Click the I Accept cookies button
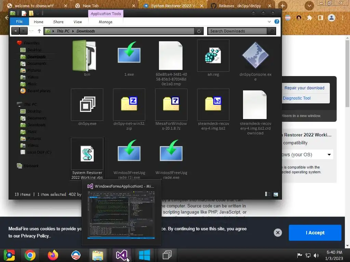 tap(315, 233)
